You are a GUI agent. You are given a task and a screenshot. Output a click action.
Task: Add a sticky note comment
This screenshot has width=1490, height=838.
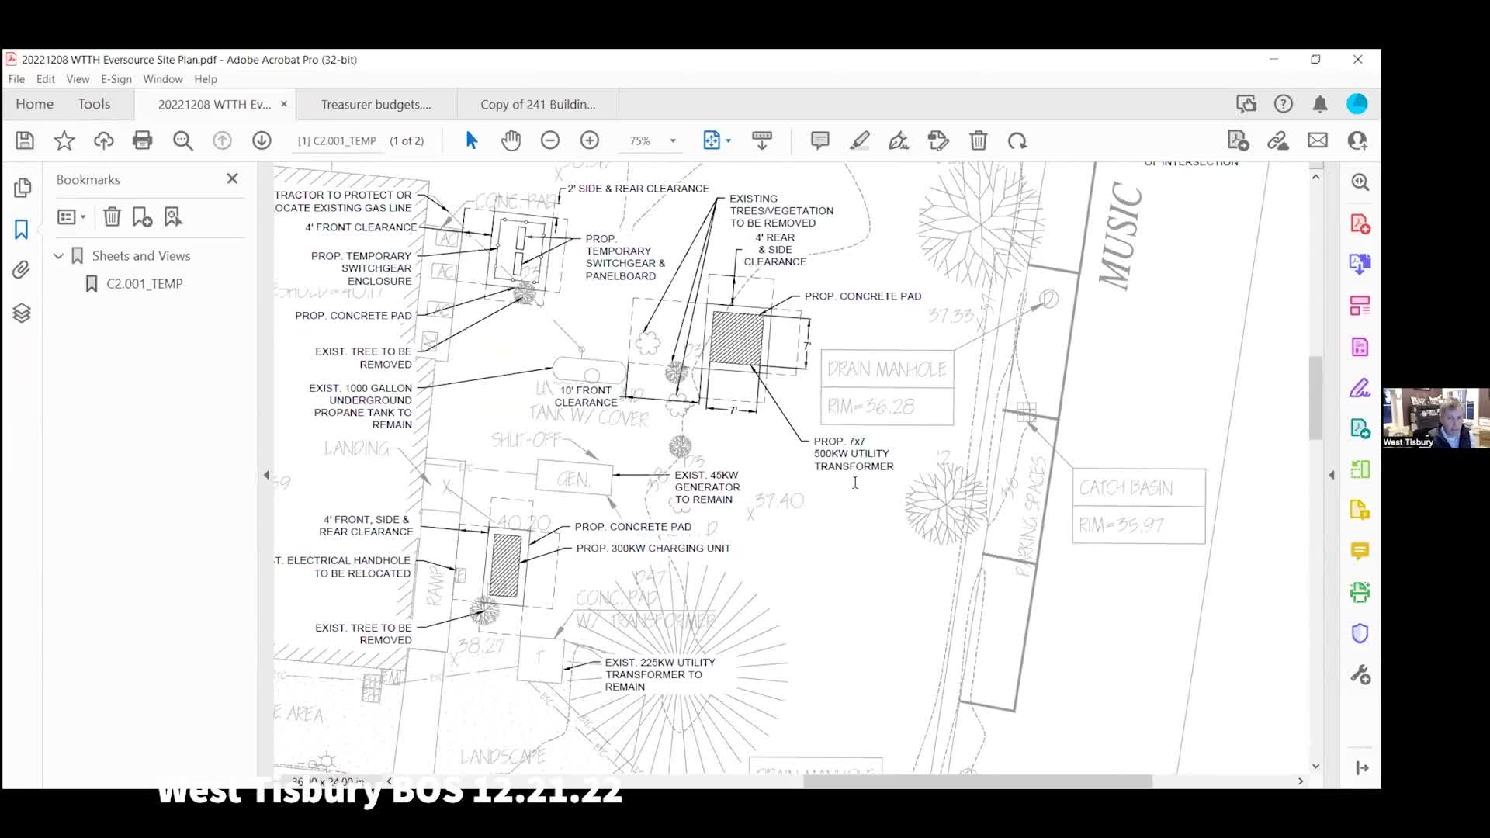pyautogui.click(x=820, y=140)
